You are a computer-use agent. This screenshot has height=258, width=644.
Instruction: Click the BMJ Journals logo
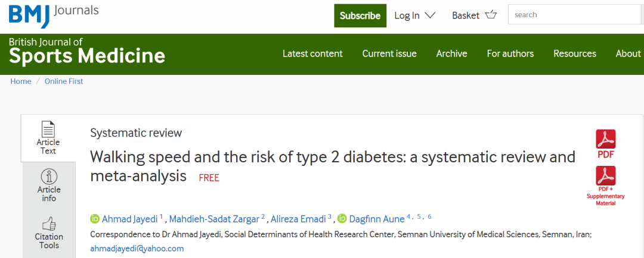point(54,15)
